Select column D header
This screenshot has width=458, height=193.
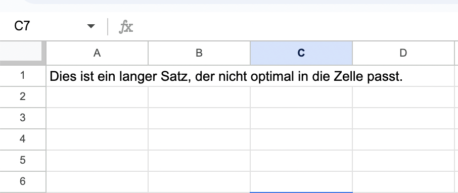[403, 53]
